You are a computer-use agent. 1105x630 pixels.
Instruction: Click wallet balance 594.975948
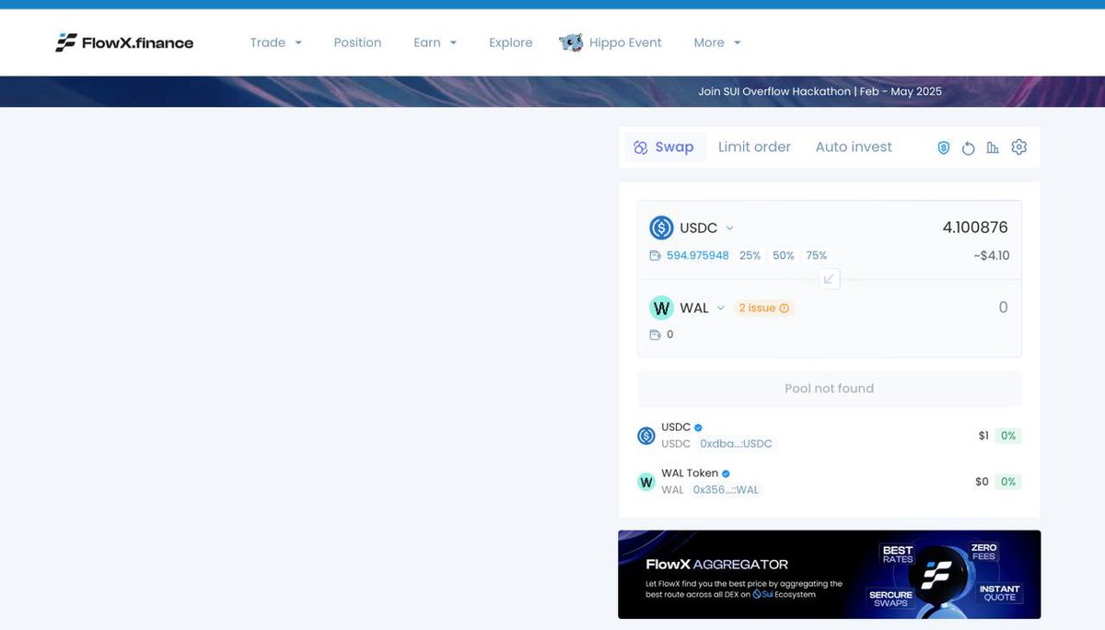click(698, 255)
